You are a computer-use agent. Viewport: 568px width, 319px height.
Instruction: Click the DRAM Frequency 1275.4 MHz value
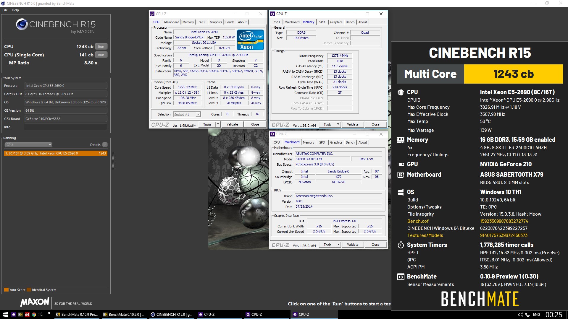pos(340,56)
